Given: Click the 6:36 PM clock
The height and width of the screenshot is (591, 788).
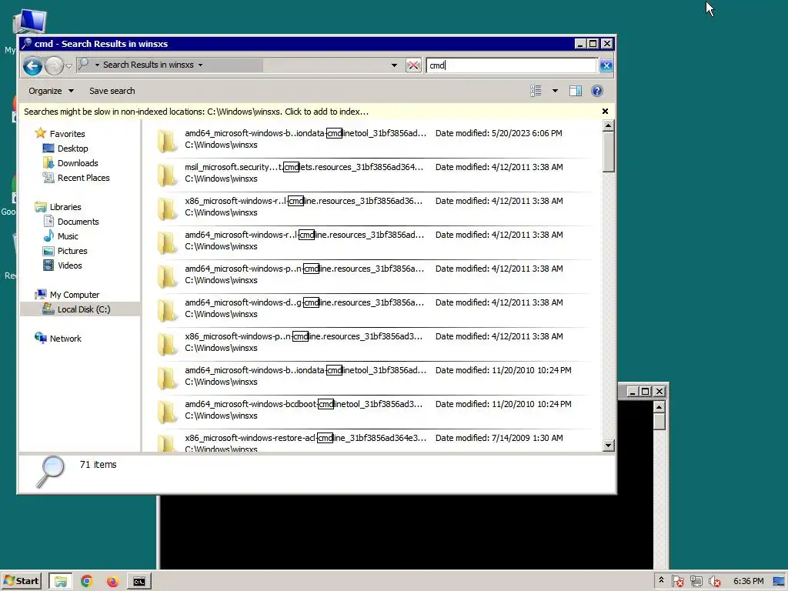Looking at the screenshot, I should pyautogui.click(x=748, y=581).
